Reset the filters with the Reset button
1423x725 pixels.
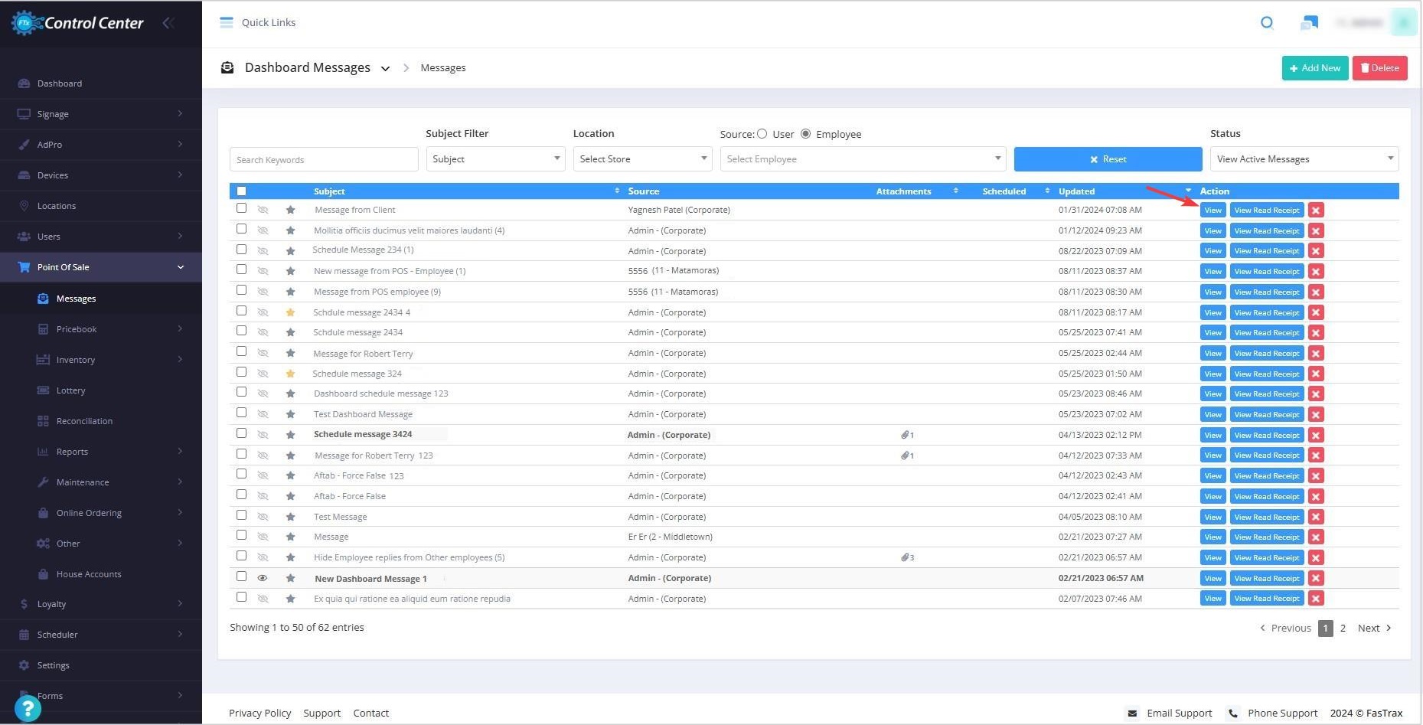coord(1108,159)
